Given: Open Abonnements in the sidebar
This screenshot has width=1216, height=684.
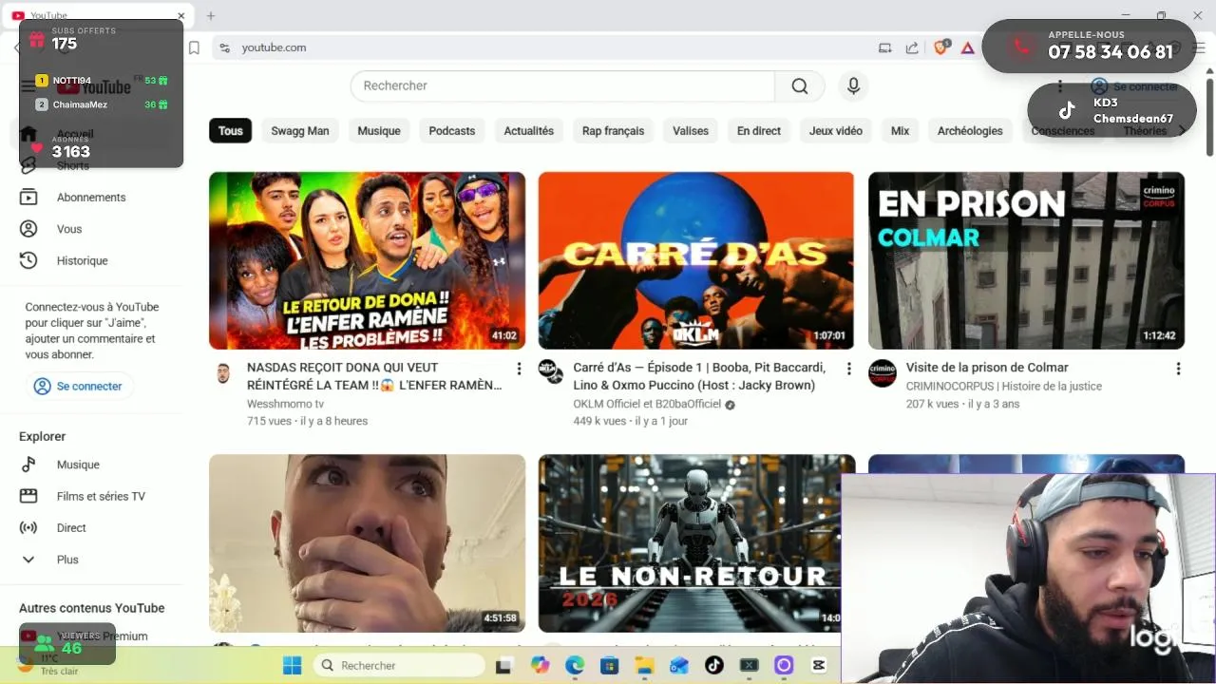Looking at the screenshot, I should point(93,198).
